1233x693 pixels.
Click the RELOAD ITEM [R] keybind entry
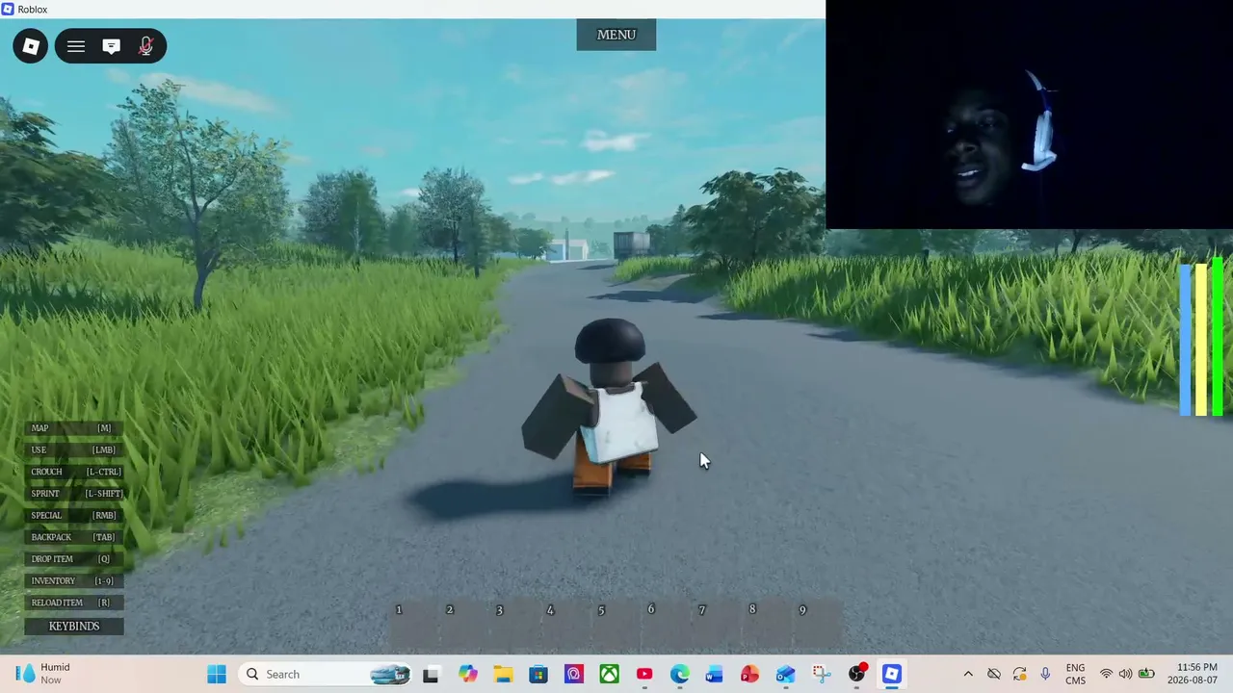coord(74,603)
